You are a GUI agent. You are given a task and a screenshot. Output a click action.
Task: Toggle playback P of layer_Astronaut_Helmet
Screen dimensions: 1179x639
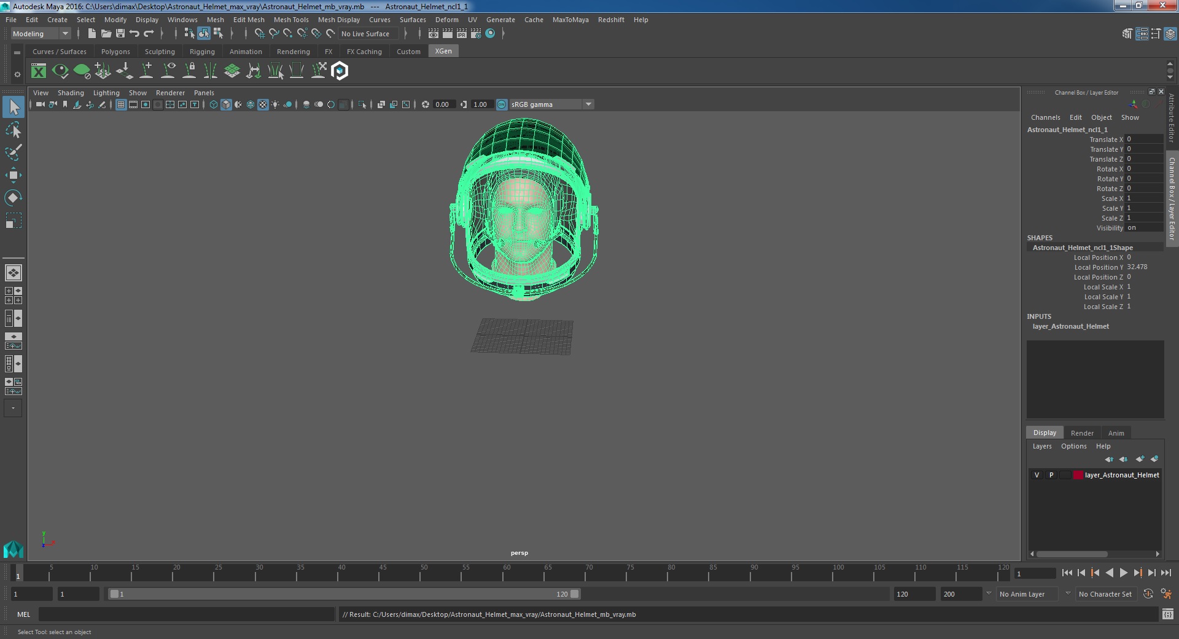tap(1051, 475)
